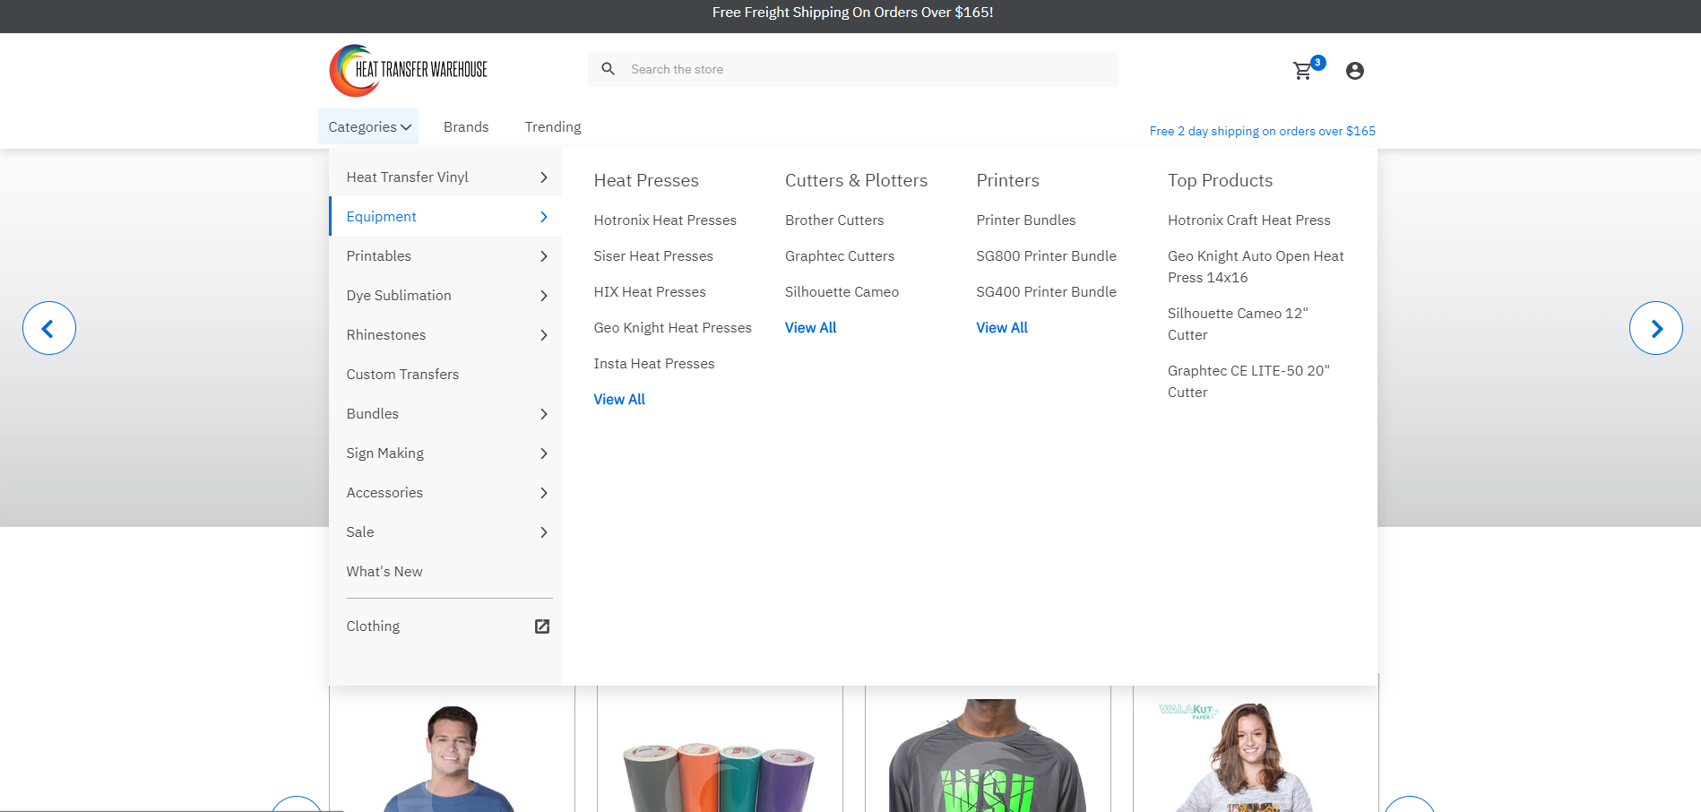The height and width of the screenshot is (812, 1701).
Task: Expand Accessories submenu chevron
Action: click(544, 493)
